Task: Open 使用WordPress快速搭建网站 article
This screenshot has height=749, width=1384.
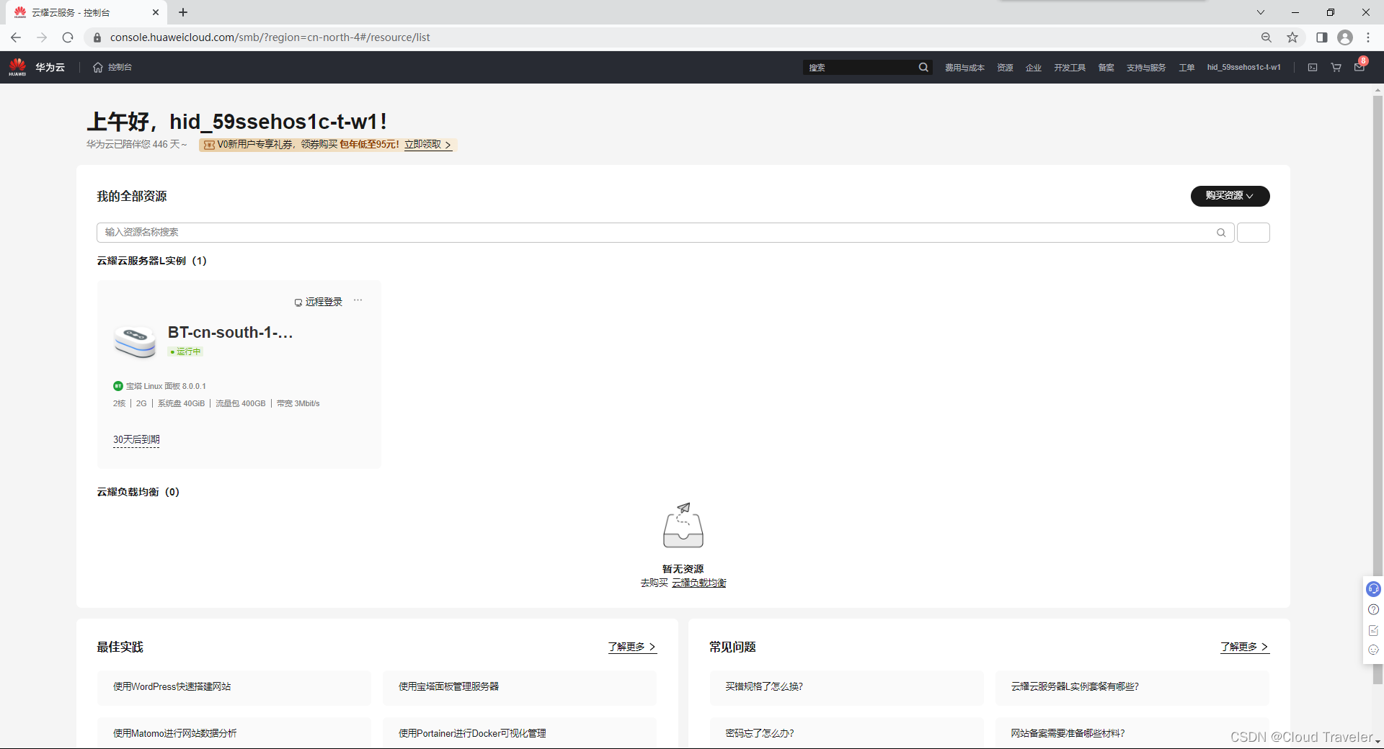Action: pos(234,687)
